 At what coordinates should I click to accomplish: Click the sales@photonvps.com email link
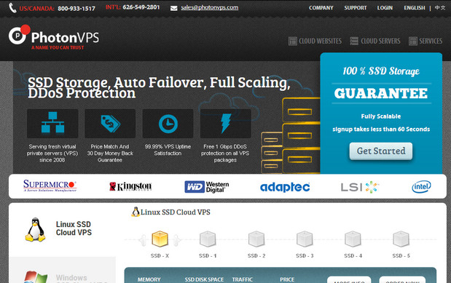click(x=209, y=7)
